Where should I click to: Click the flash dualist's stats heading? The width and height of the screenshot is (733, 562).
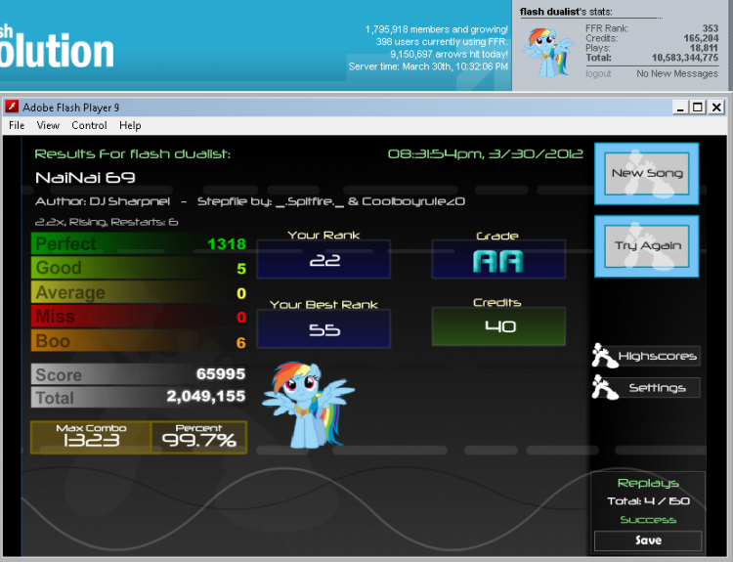566,12
